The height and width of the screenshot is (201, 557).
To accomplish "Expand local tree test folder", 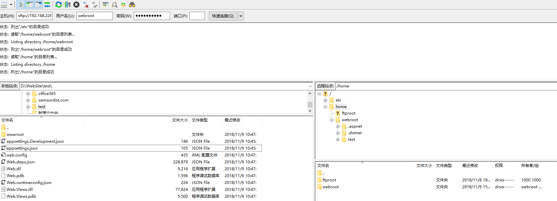I will [28, 107].
